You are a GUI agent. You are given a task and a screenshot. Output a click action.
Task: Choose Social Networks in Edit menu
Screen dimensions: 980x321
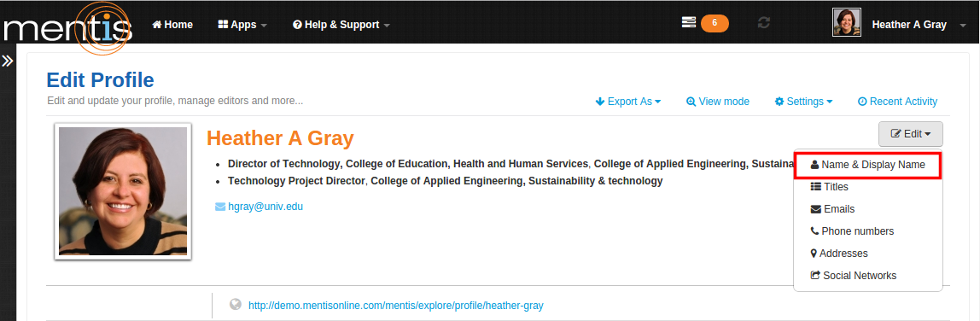867,276
